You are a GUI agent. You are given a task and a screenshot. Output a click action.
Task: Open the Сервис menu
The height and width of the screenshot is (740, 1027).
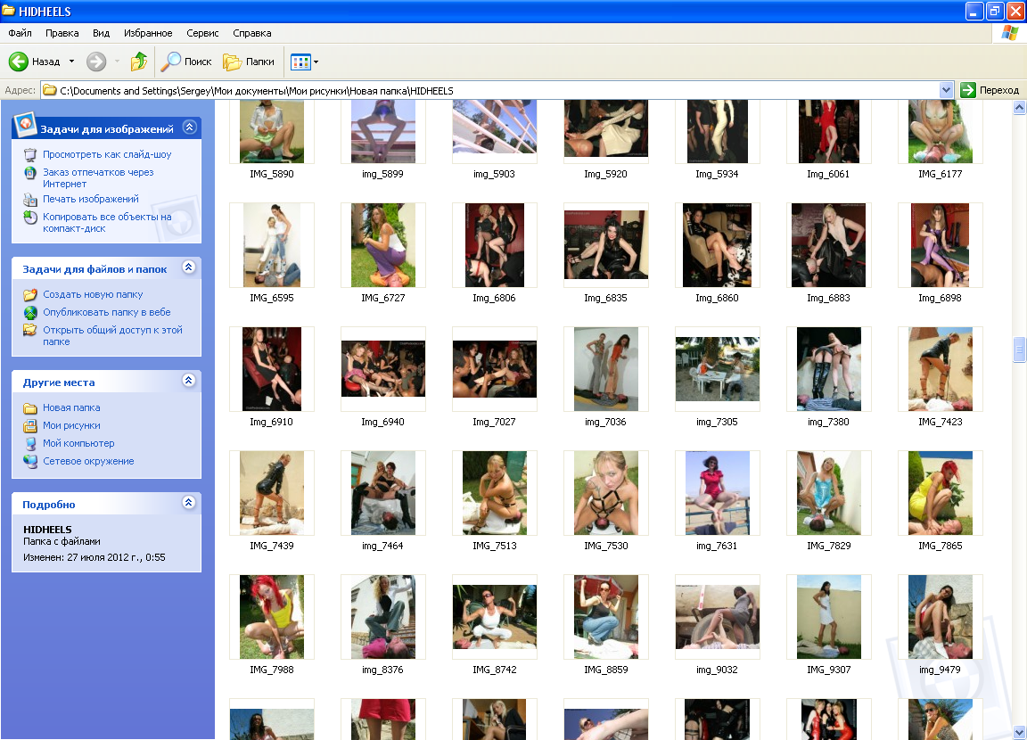click(202, 33)
